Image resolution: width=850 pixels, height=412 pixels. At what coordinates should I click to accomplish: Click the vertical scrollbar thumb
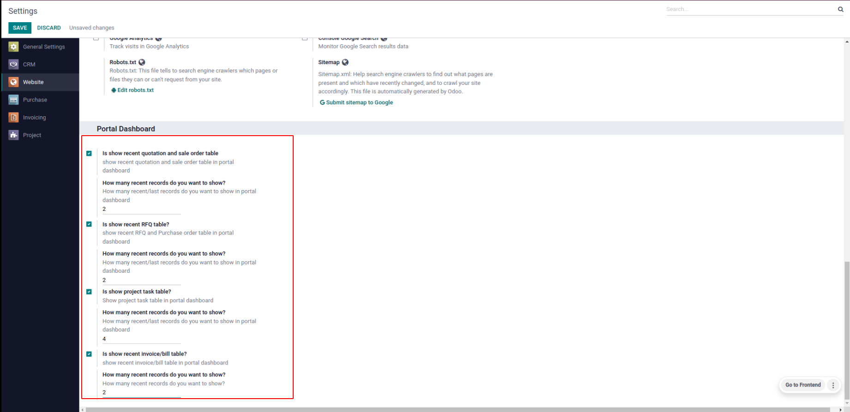pos(846,330)
